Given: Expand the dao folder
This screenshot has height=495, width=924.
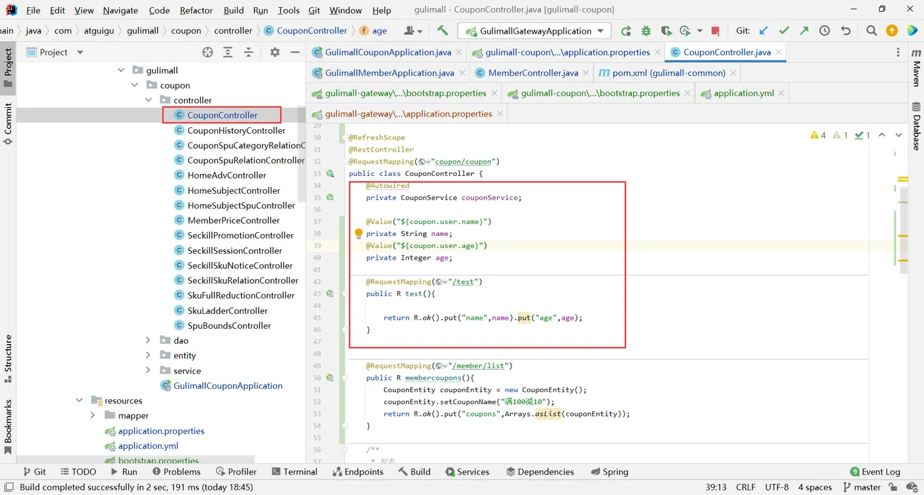Looking at the screenshot, I should tap(148, 340).
